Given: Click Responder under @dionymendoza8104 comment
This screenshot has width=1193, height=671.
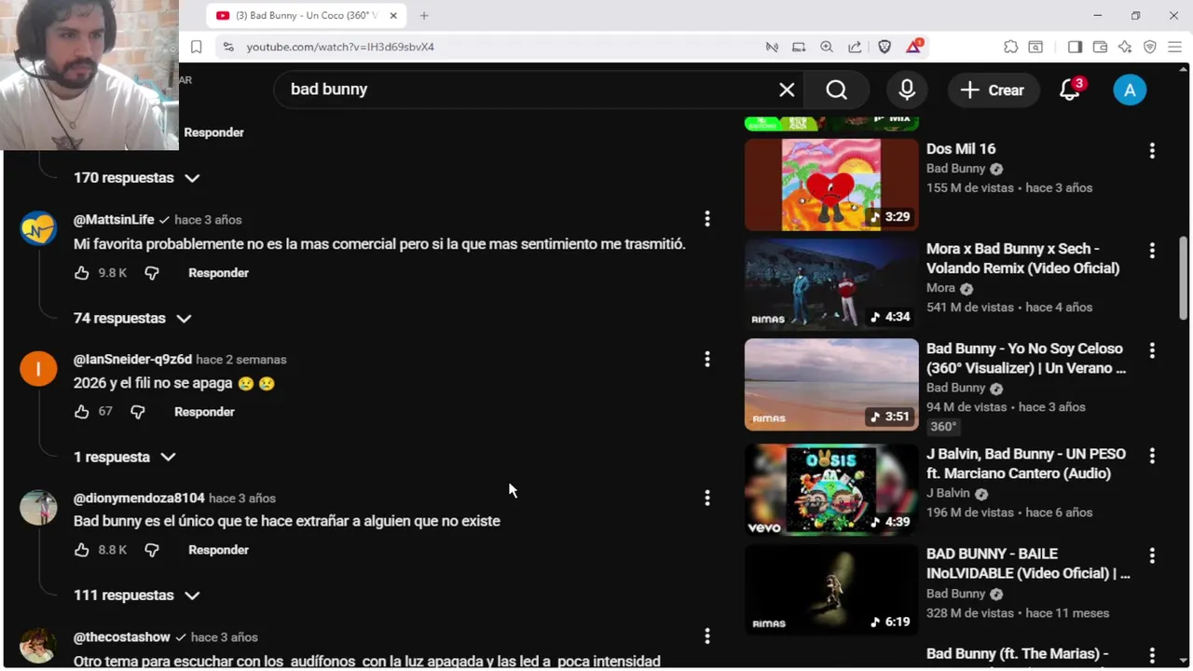Looking at the screenshot, I should [218, 550].
